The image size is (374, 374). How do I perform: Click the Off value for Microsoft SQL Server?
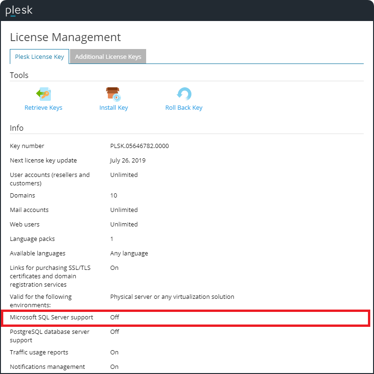point(115,318)
